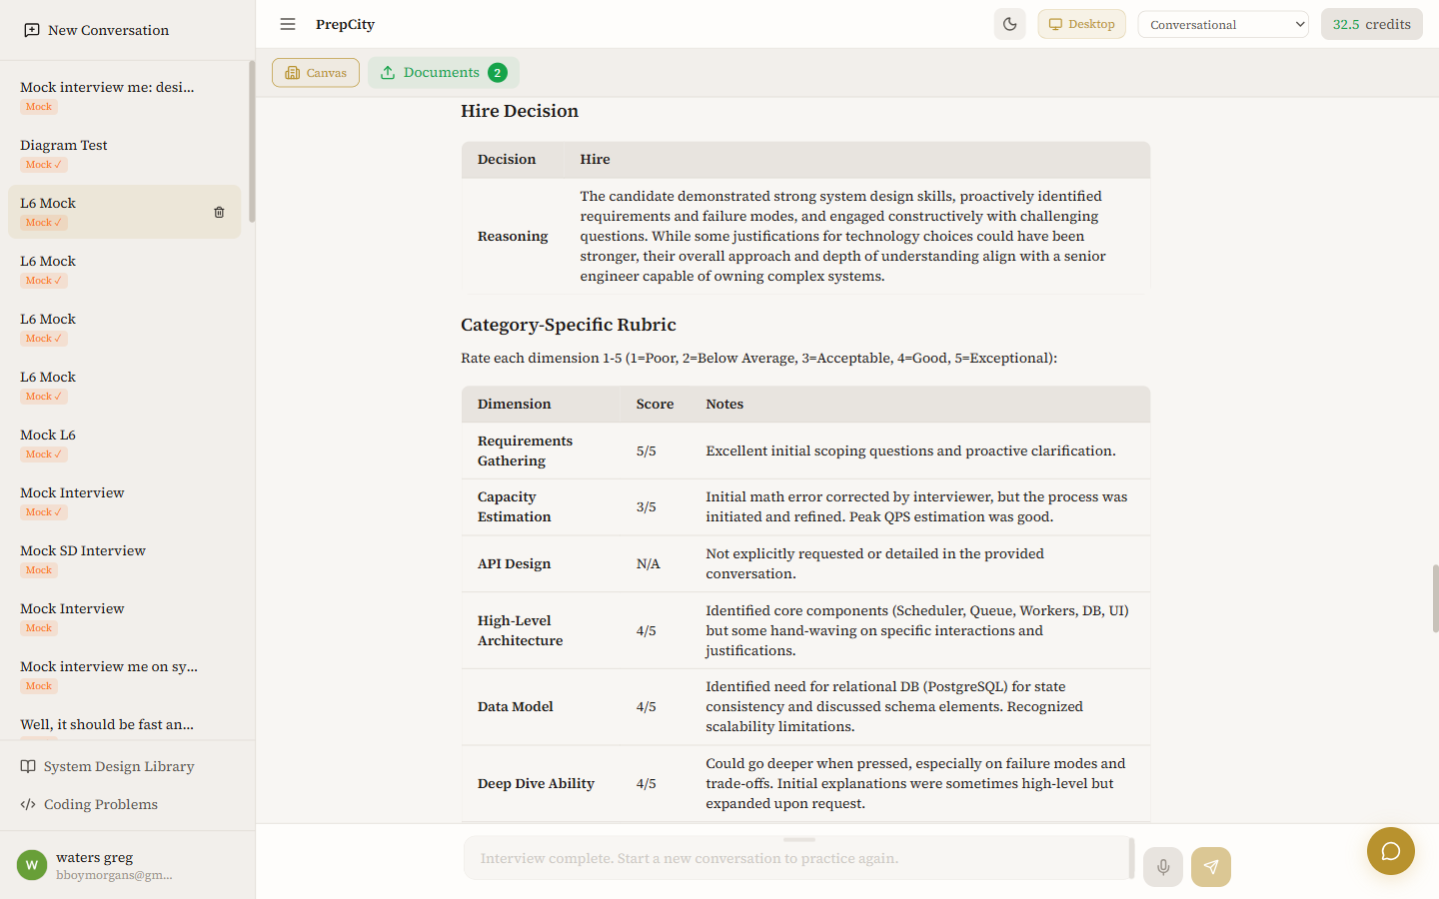Screen dimensions: 1439x899
Task: Click the High-Level Architecture row label
Action: pyautogui.click(x=521, y=630)
